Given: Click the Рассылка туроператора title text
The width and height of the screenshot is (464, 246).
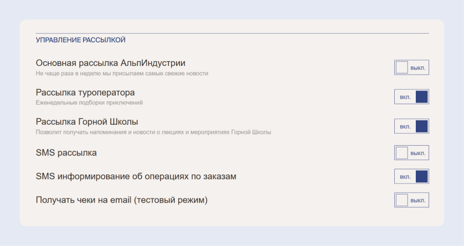Looking at the screenshot, I should [x=85, y=93].
